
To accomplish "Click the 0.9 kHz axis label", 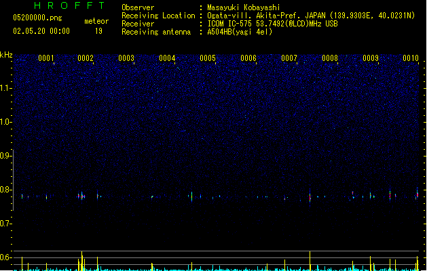I will coord(5,156).
